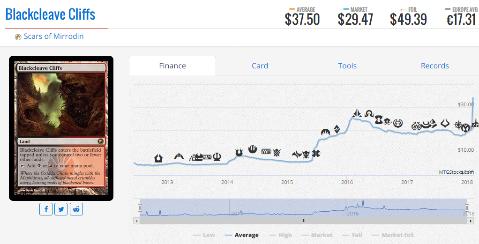Toggle the Market foil price series
479x244 pixels.
click(x=393, y=235)
